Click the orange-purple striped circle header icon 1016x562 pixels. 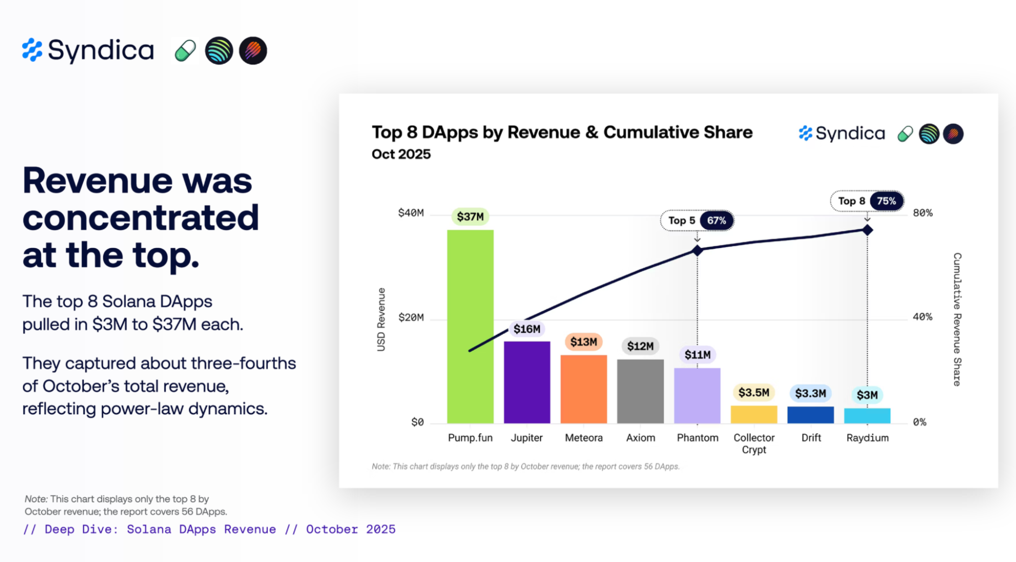point(253,51)
